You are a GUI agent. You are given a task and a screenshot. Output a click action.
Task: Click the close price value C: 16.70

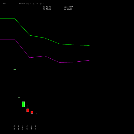click(x=47, y=7)
